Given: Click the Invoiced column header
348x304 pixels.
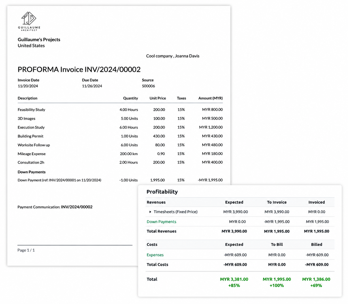Looking at the screenshot, I should coord(316,202).
